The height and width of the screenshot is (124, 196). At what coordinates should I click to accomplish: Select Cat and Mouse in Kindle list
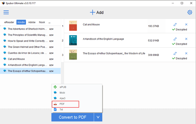[x=30, y=59]
